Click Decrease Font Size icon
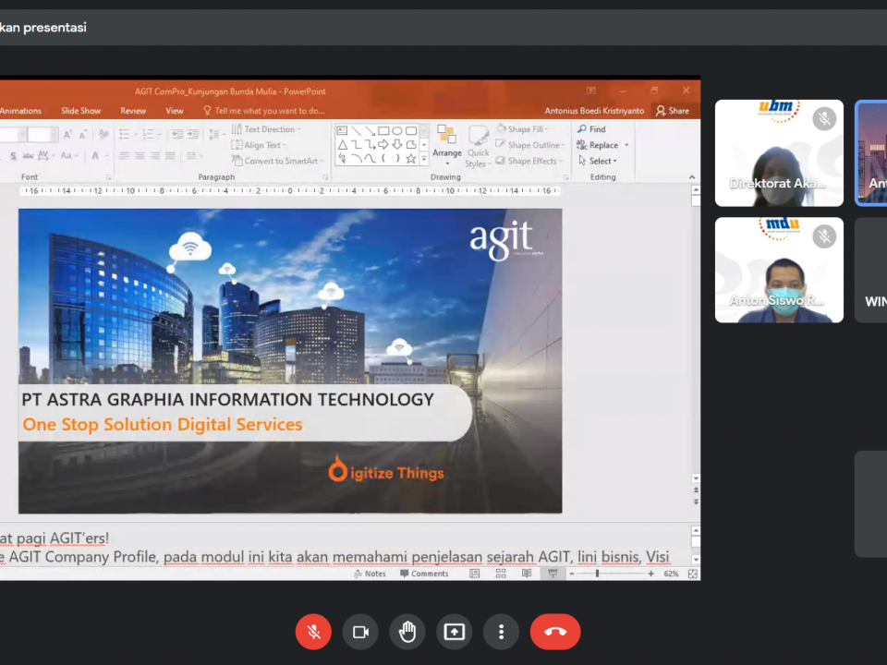Viewport: 887px width, 665px height. (x=83, y=135)
